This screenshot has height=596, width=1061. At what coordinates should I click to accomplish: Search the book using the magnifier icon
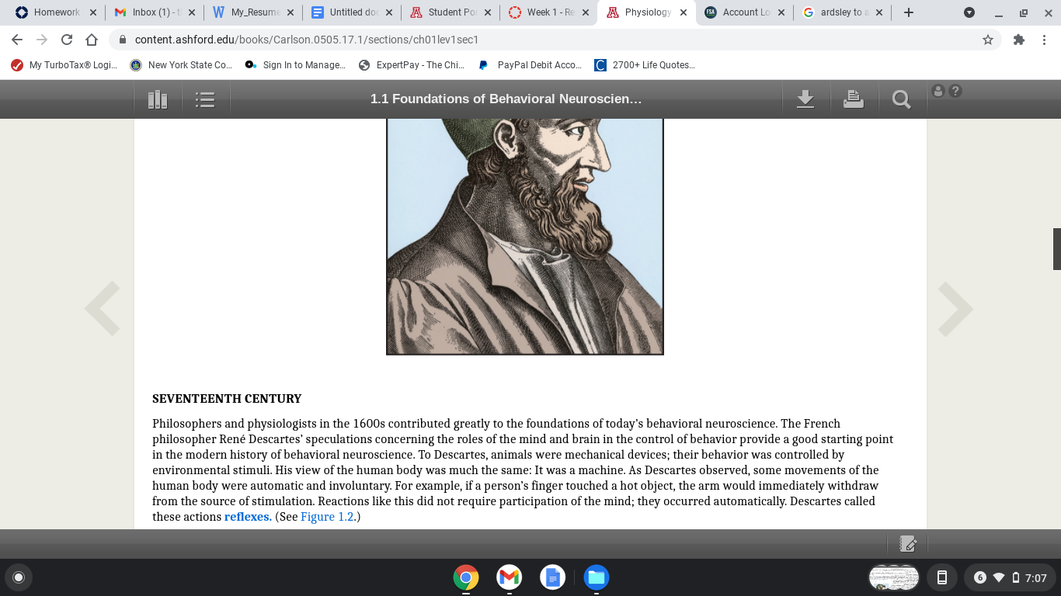tap(901, 99)
